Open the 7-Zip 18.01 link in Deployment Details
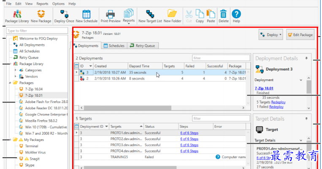 pos(264,88)
